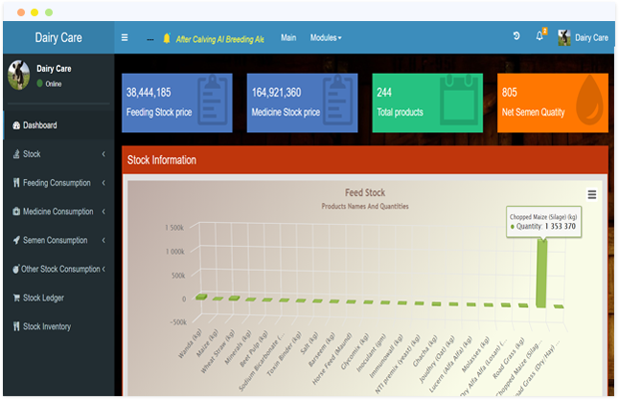Click the Dairy Care brand logo text
Viewport: 619px width, 400px height.
coord(58,38)
